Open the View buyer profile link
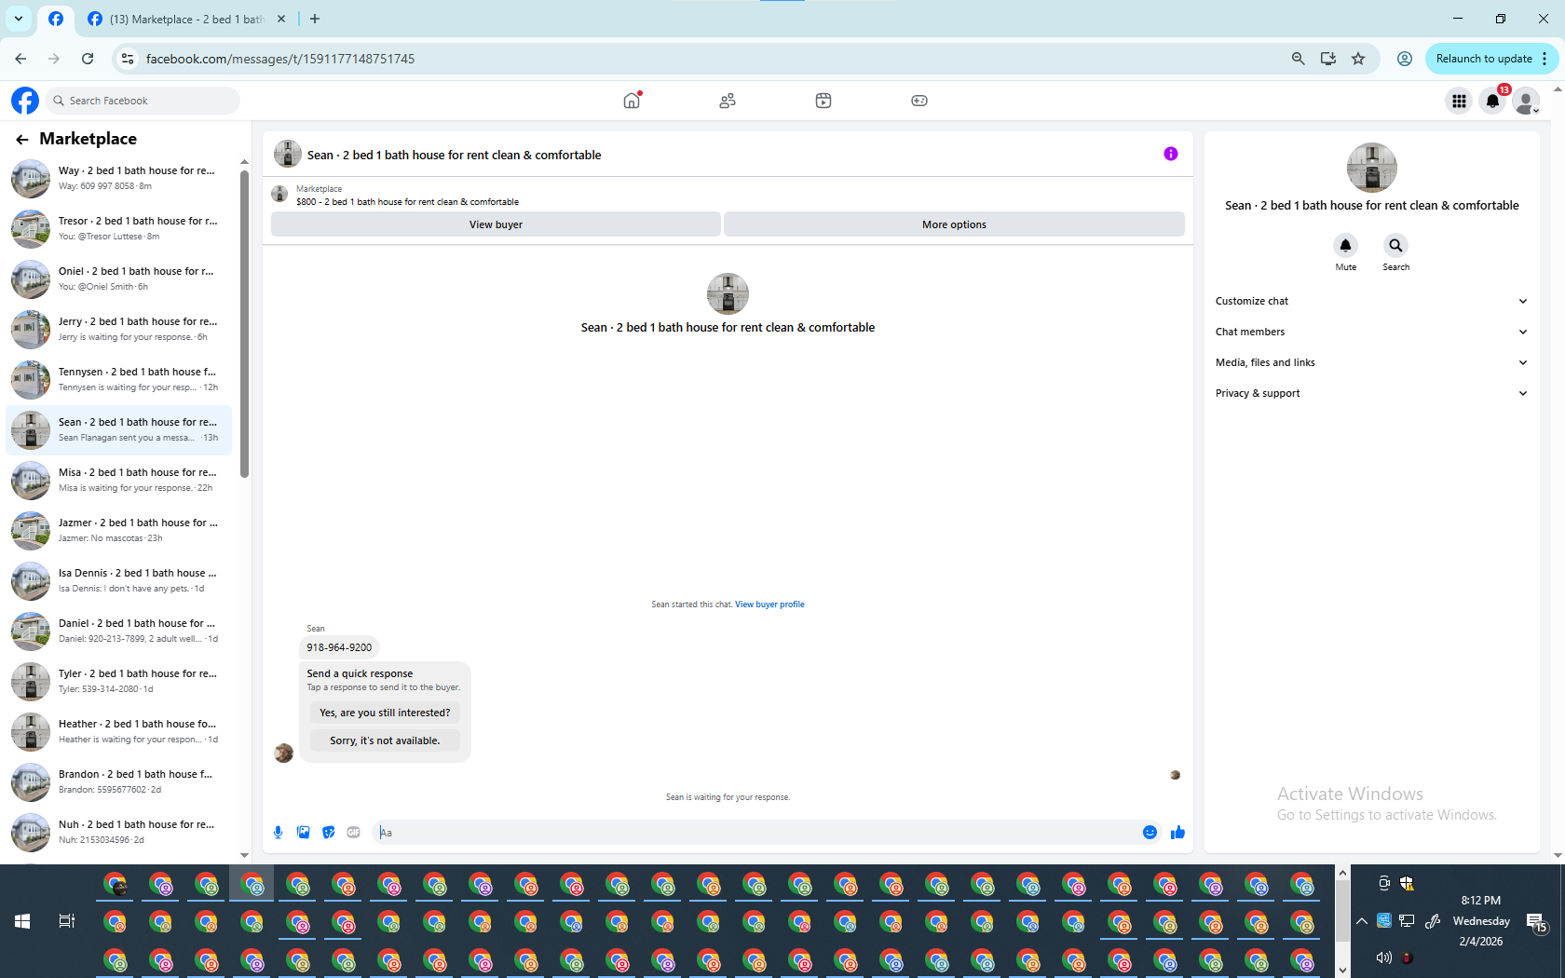 pos(769,604)
